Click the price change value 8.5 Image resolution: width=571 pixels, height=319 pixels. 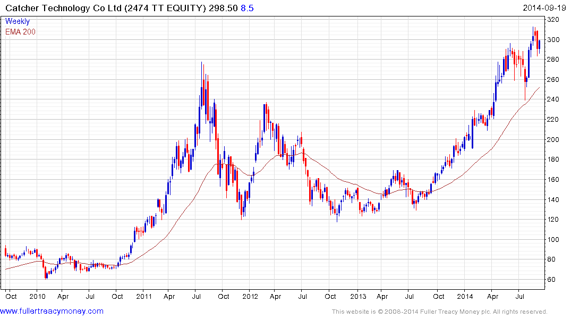point(247,8)
